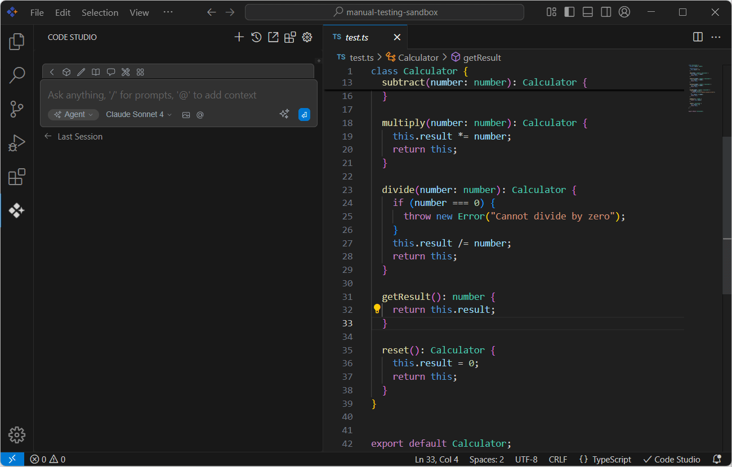This screenshot has width=732, height=467.
Task: Navigate back with title bar left arrow
Action: coord(211,12)
